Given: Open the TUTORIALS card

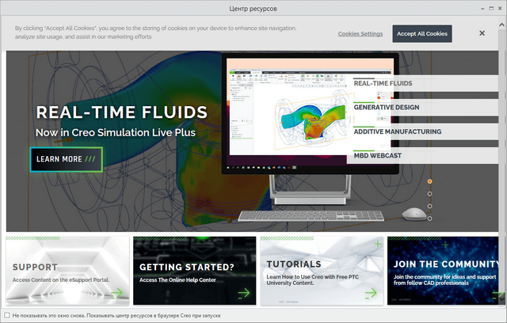Looking at the screenshot, I should point(322,271).
